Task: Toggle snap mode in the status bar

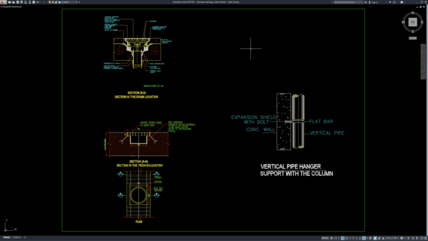Action: (336, 238)
